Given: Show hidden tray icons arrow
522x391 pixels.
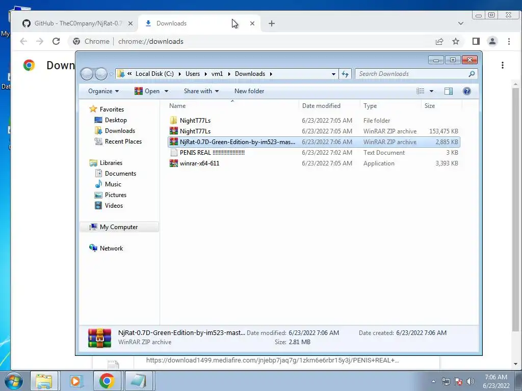Looking at the screenshot, I should pos(433,381).
